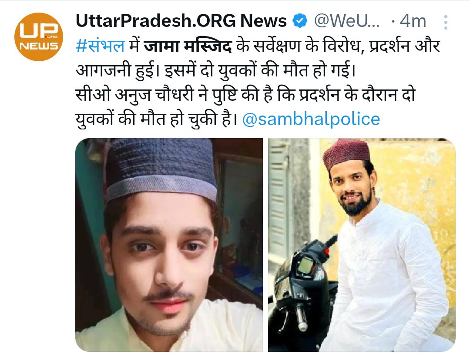
Task: Open the UP News profile avatar
Action: coord(39,37)
